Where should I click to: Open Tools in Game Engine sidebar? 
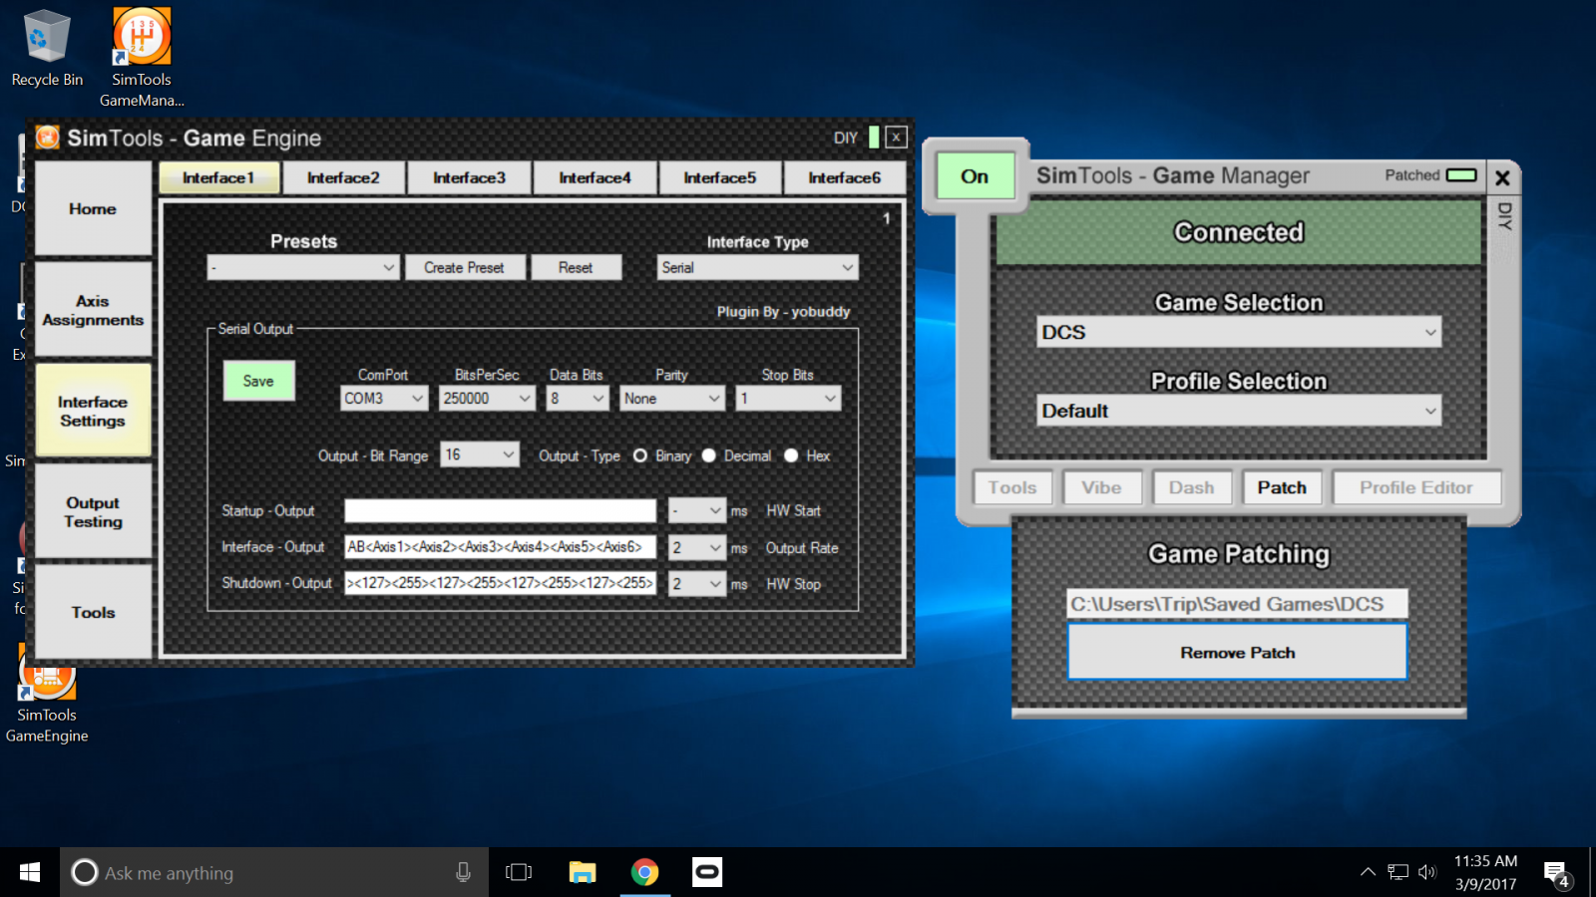[93, 612]
